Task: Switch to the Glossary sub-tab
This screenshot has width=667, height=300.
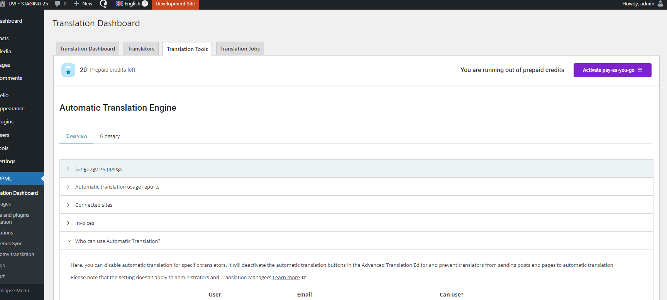Action: [110, 137]
